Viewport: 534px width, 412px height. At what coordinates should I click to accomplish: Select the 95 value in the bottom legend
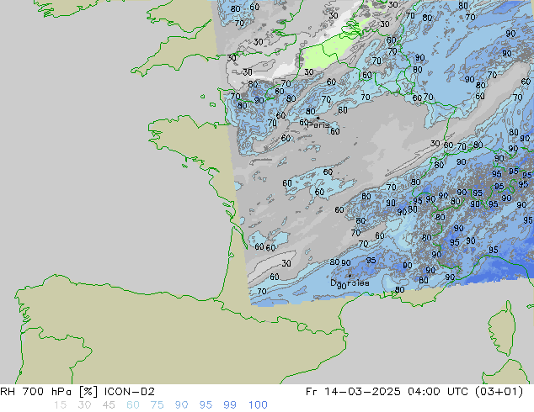point(206,405)
